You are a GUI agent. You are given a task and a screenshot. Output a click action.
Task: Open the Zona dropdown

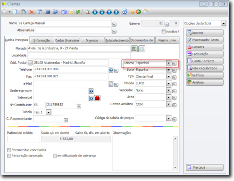pos(168,70)
